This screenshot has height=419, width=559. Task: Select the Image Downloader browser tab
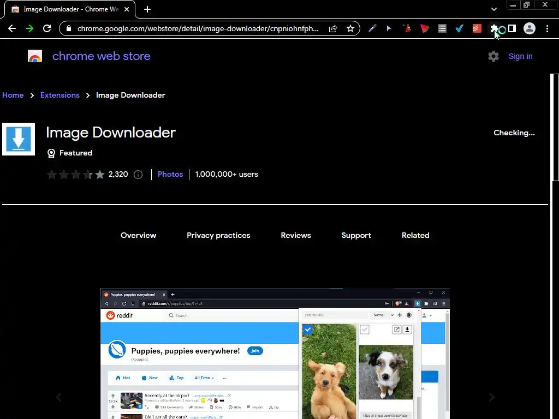click(70, 9)
